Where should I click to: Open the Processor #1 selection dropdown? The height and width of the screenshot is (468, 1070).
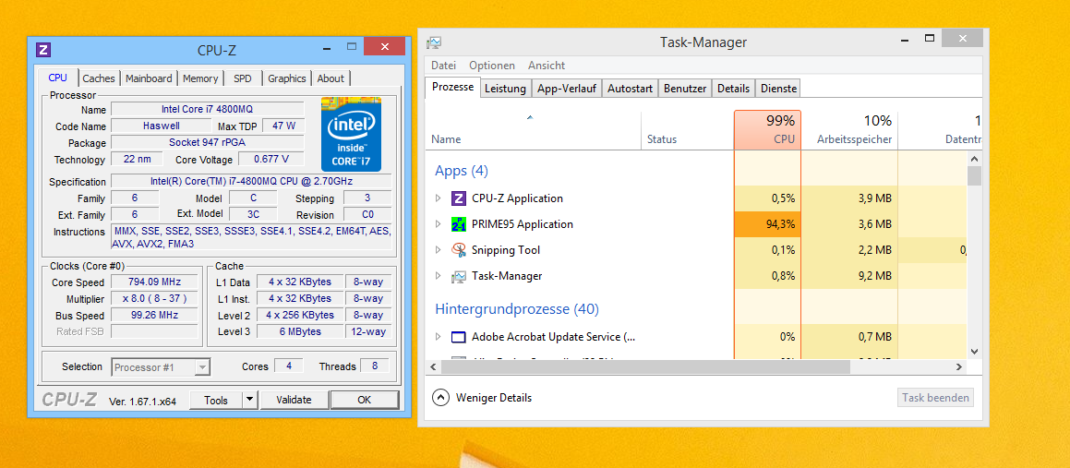[202, 367]
